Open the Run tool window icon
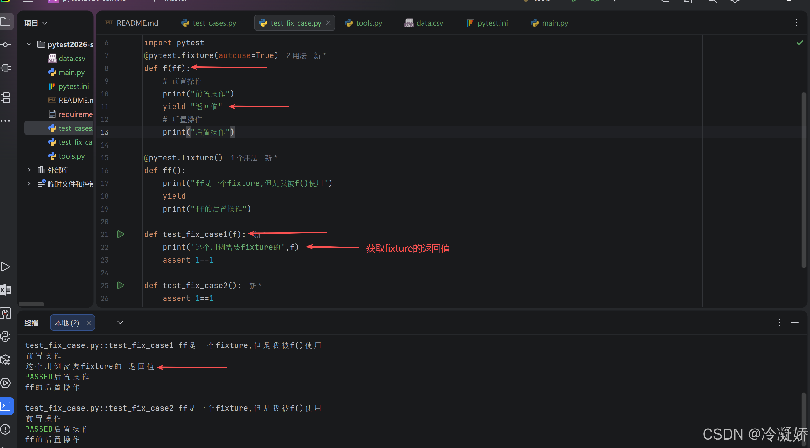Viewport: 810px width, 448px height. pos(6,267)
